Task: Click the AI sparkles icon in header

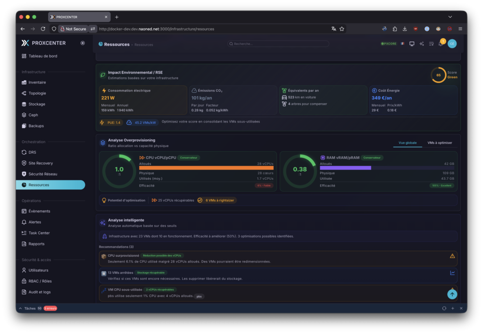Action: 422,44
